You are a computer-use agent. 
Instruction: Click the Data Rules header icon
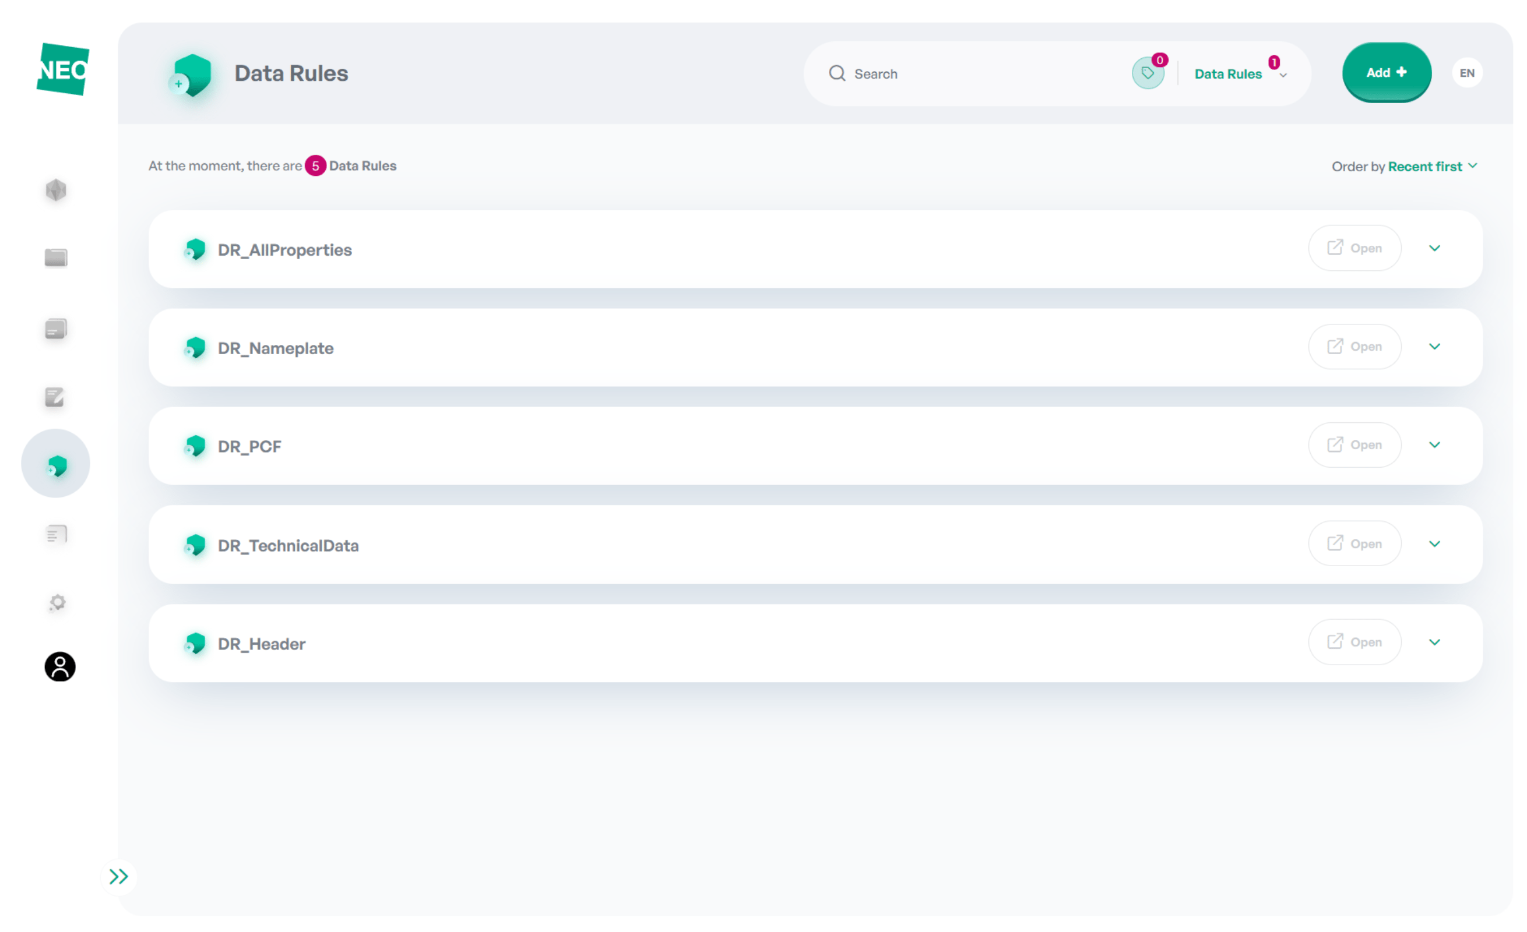point(191,75)
